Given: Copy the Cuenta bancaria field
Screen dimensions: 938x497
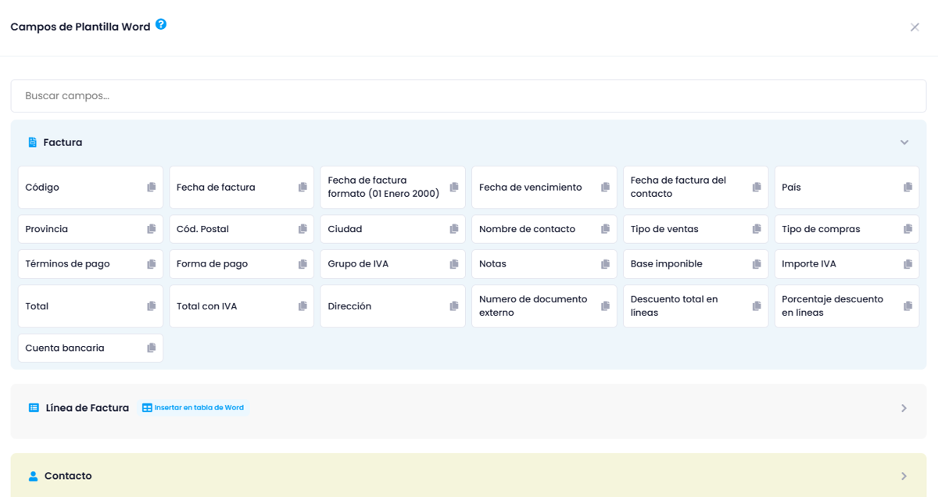Looking at the screenshot, I should 152,348.
